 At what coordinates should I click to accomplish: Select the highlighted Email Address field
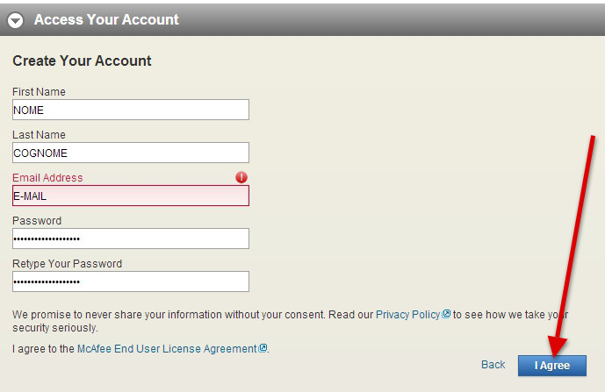[130, 196]
